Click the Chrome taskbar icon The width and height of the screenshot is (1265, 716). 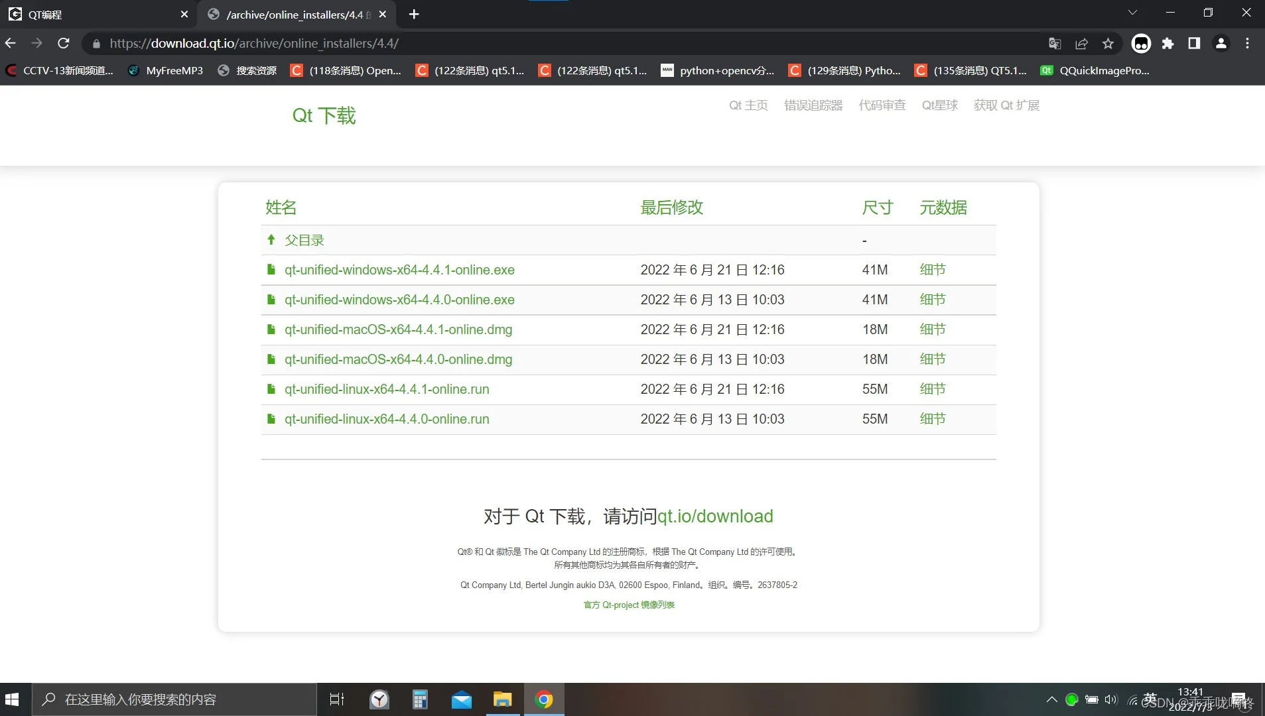(x=544, y=699)
